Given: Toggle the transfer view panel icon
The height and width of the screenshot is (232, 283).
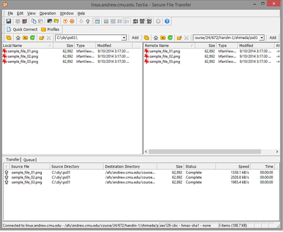Looking at the screenshot, I should 97,21.
